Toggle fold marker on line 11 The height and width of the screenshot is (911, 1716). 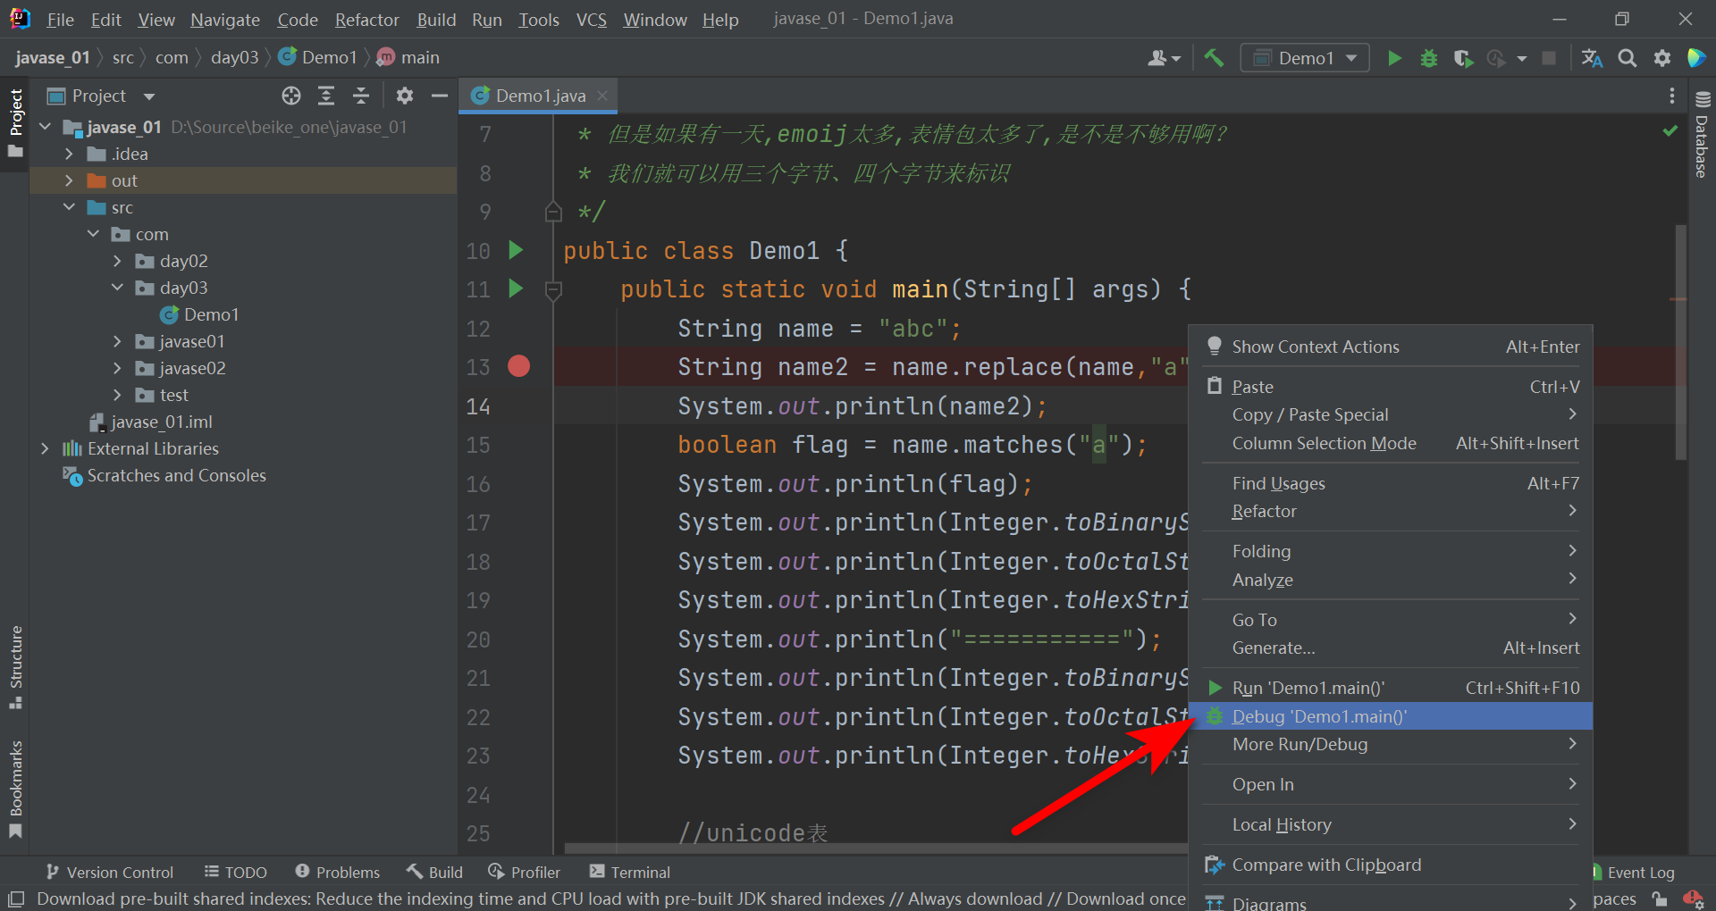click(553, 290)
